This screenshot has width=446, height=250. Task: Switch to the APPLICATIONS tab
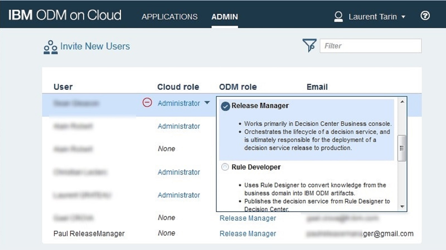tap(169, 17)
